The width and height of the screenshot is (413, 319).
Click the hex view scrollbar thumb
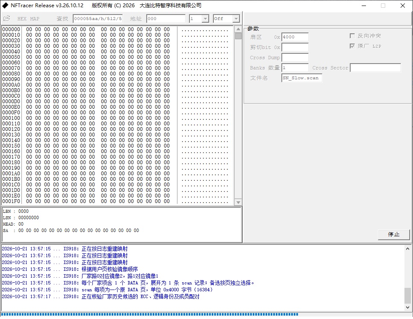(x=238, y=36)
